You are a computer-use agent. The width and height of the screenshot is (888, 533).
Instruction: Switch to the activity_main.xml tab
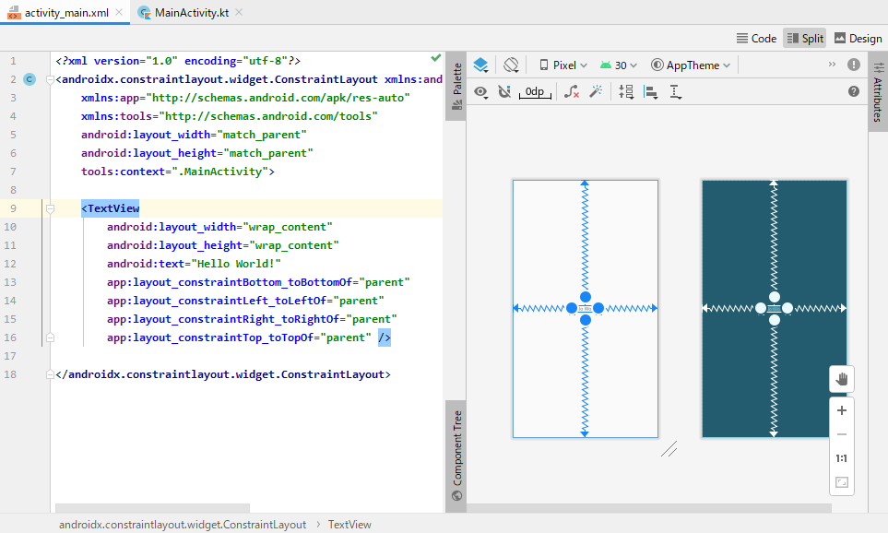pyautogui.click(x=65, y=13)
